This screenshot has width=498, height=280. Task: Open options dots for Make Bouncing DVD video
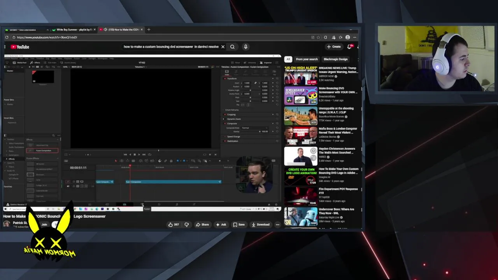point(361,89)
